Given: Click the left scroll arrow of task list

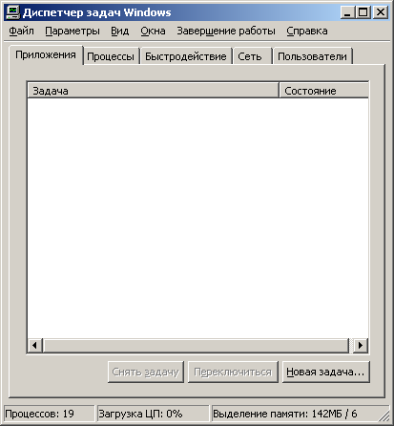Looking at the screenshot, I should [x=35, y=346].
